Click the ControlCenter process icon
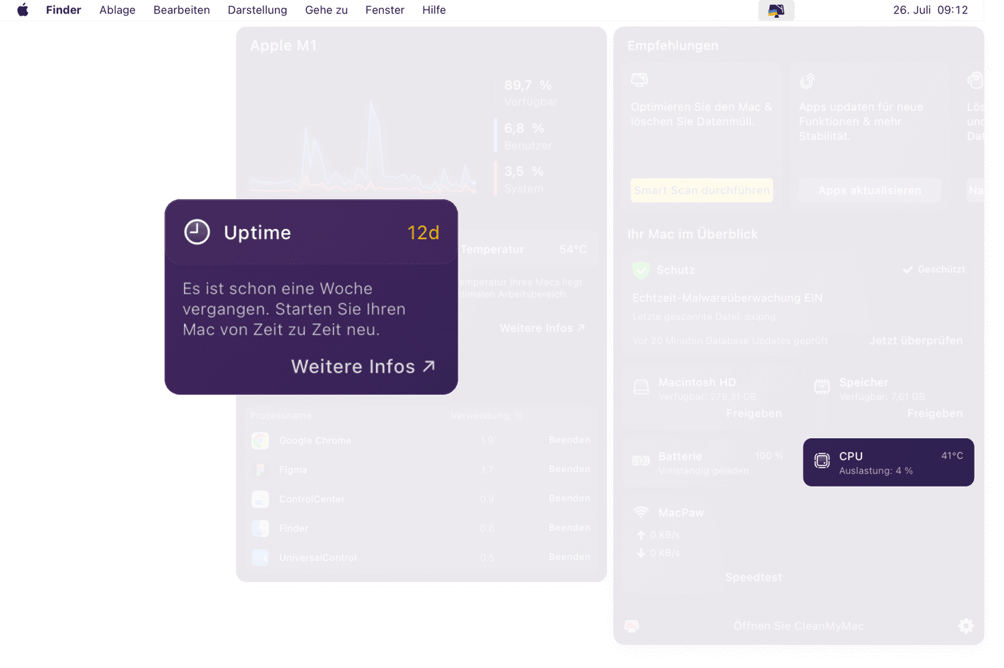 click(x=260, y=499)
